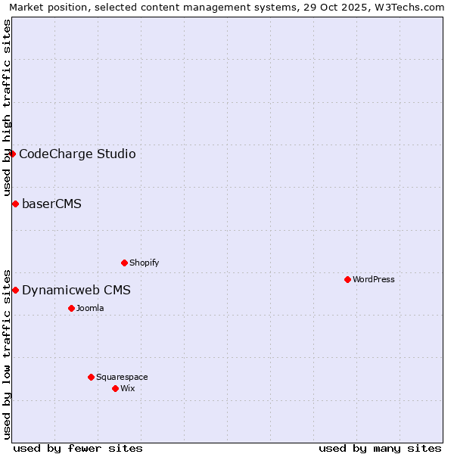454x454 pixels.
Task: Click the Squarespace red diamond marker
Action: click(91, 378)
